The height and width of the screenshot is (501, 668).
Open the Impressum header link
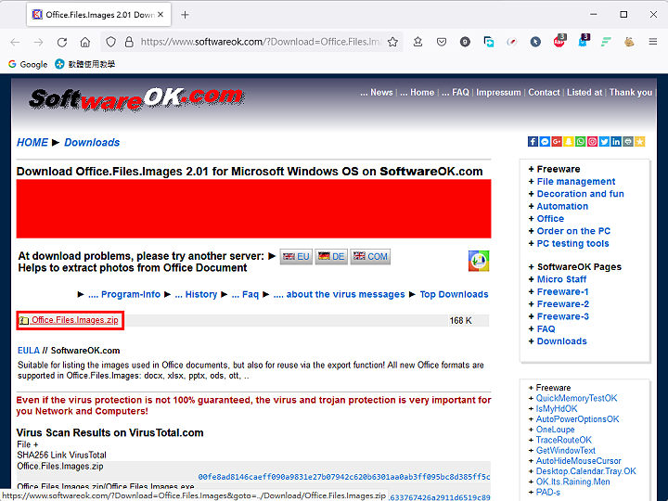498,93
